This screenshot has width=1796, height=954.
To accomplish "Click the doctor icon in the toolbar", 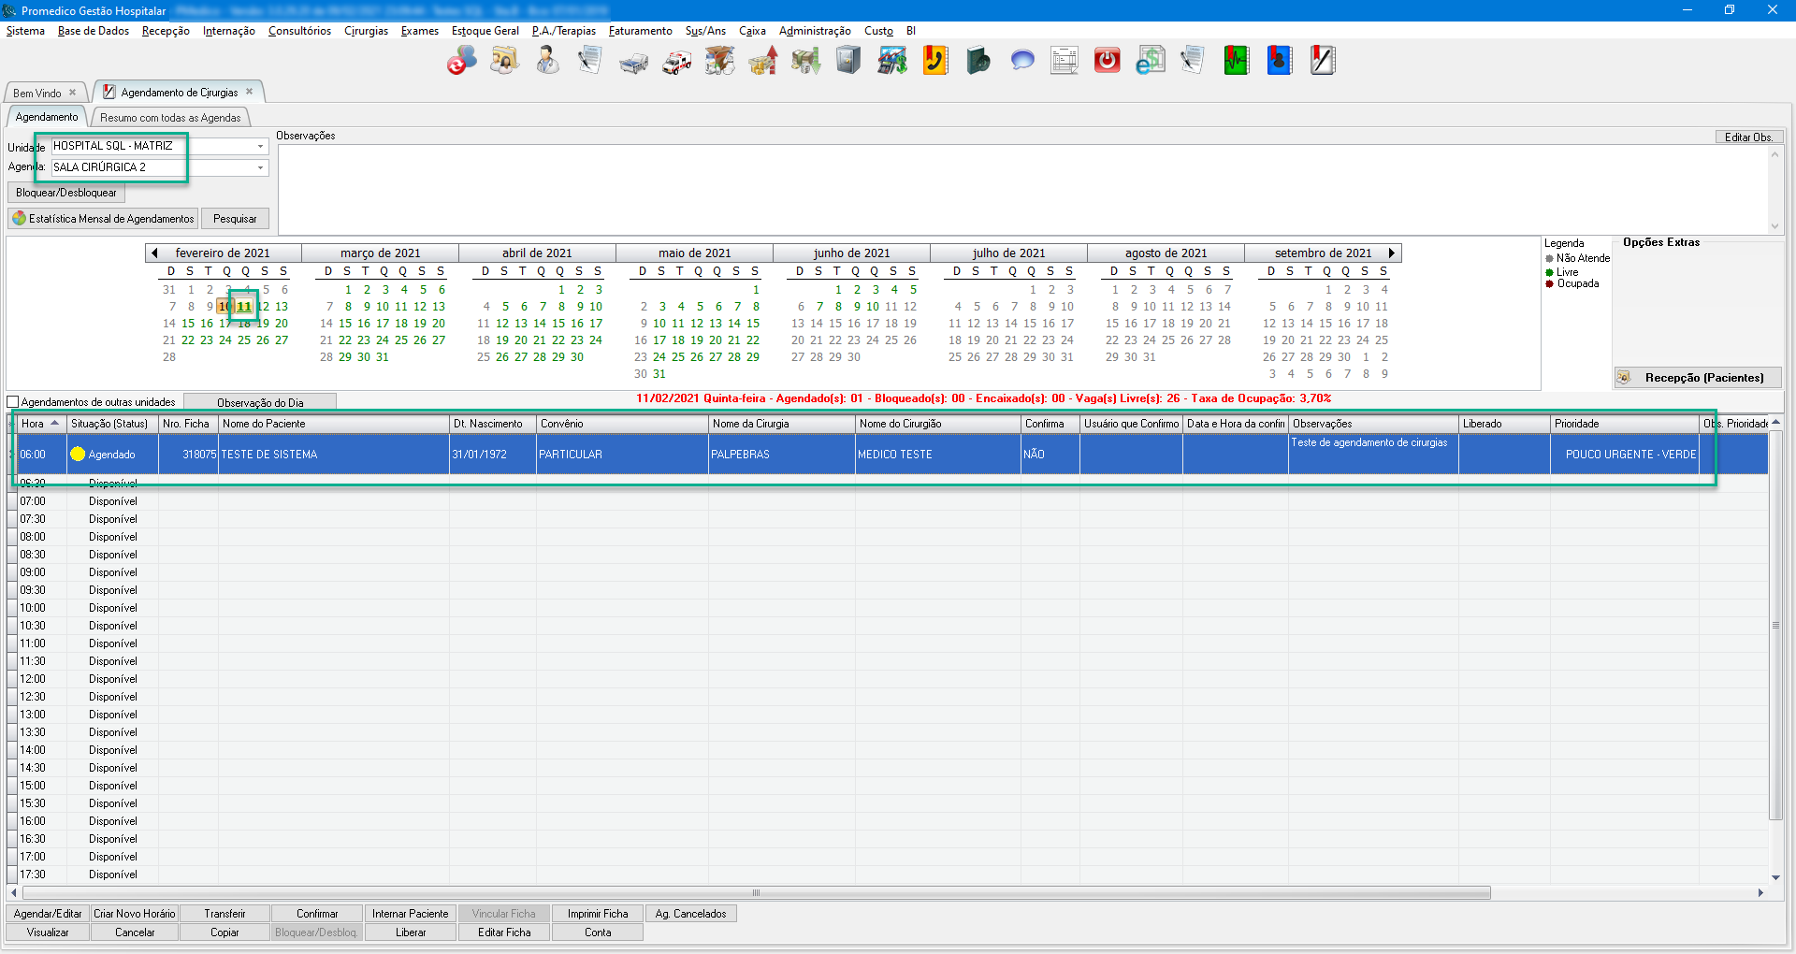I will click(x=547, y=62).
